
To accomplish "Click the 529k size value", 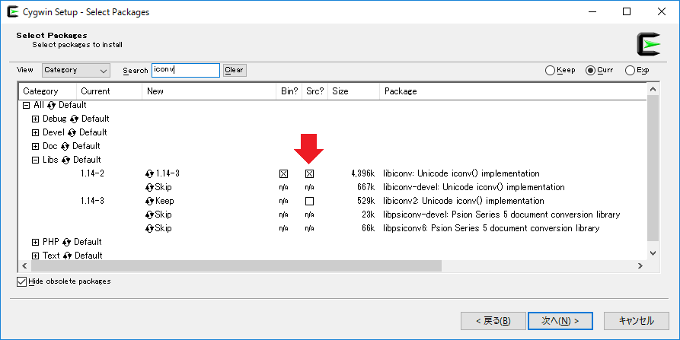I will (x=366, y=201).
